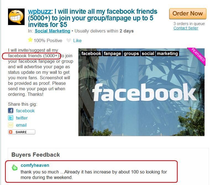
Task: Select the 'groups' tag on gig image
Action: point(131,53)
